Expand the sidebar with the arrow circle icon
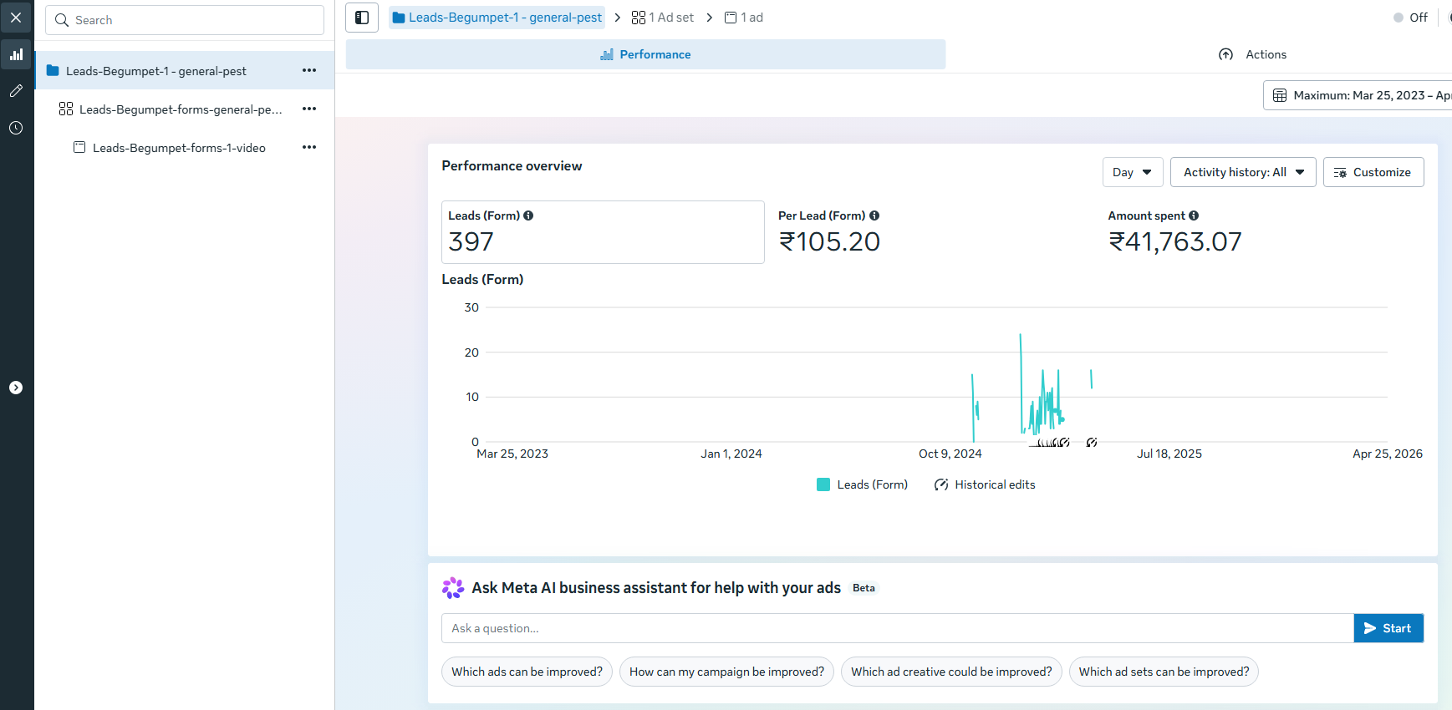This screenshot has width=1452, height=710. click(x=16, y=388)
